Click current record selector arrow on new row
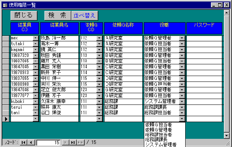This screenshot has width=232, height=147. [x=5, y=119]
